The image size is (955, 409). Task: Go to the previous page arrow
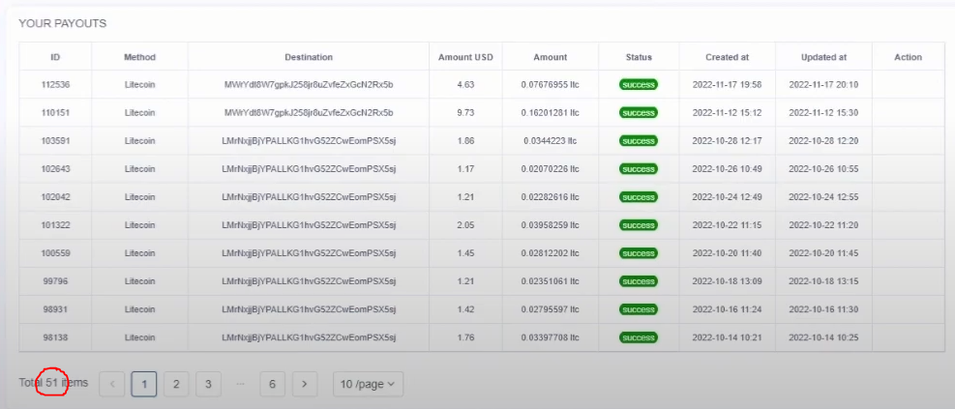(x=112, y=384)
